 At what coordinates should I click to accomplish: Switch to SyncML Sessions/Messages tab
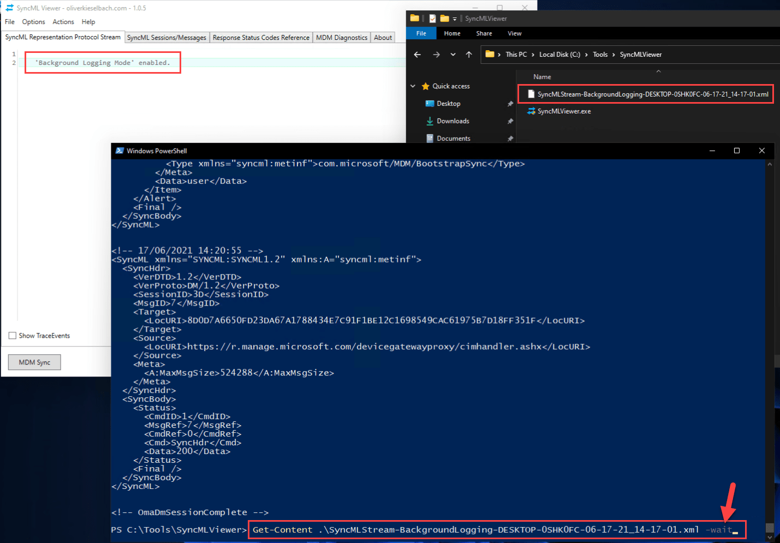(x=166, y=38)
